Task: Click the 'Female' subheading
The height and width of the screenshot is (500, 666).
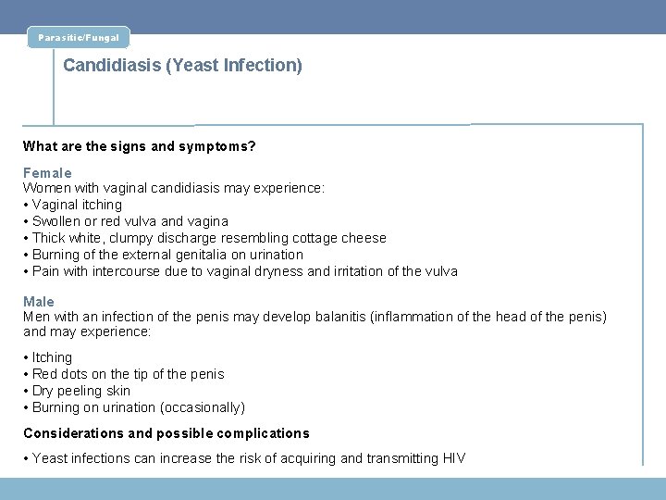Action: 47,172
